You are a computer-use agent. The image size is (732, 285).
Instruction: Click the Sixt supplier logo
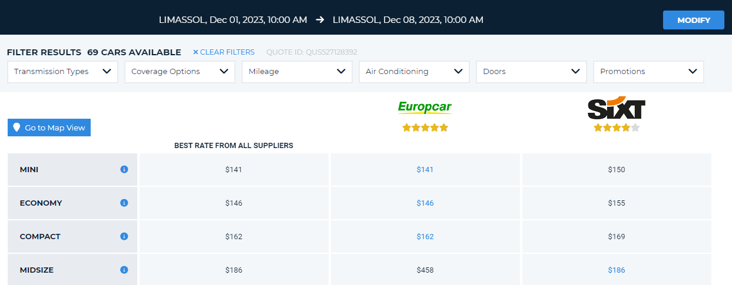pyautogui.click(x=617, y=109)
